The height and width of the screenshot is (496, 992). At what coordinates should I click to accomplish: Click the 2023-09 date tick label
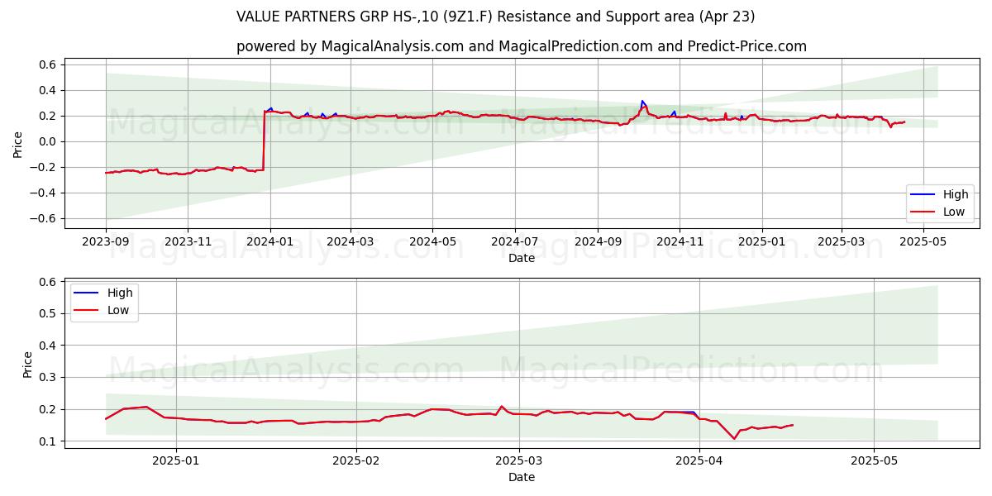tap(106, 242)
